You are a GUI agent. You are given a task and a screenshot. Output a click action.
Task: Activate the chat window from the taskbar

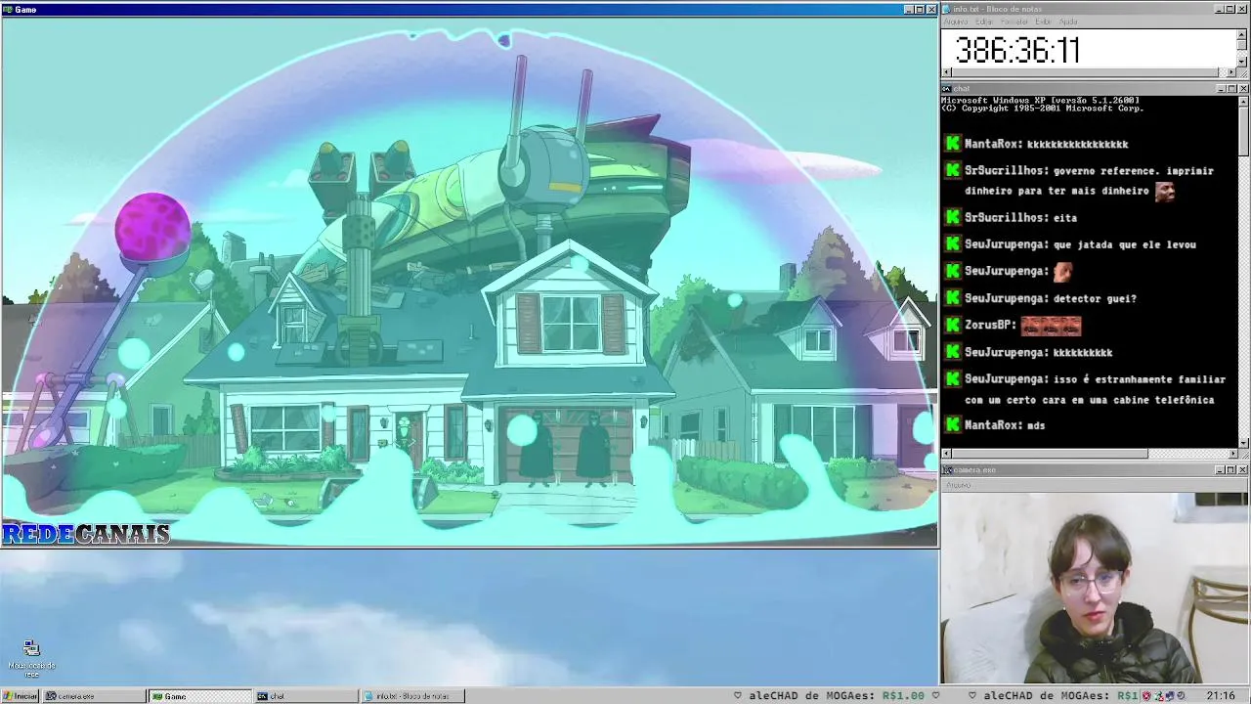[x=305, y=696]
